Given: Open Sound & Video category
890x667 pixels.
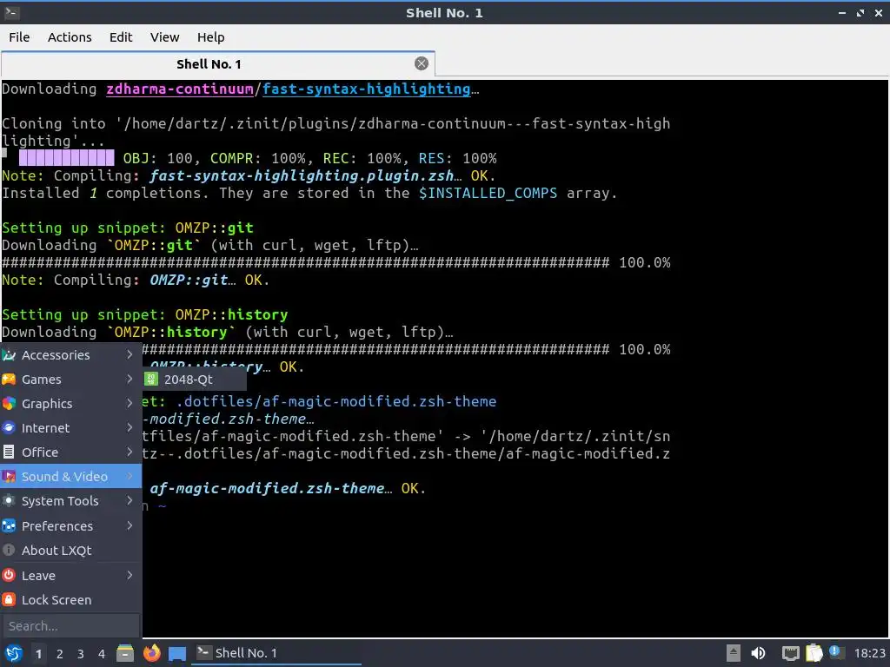Looking at the screenshot, I should tap(70, 477).
